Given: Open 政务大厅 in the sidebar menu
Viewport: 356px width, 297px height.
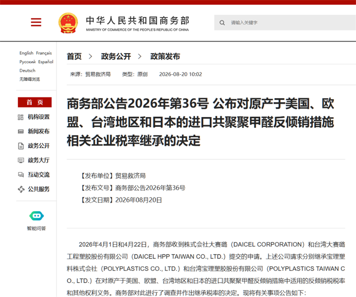Looking at the screenshot, I should pos(38,161).
